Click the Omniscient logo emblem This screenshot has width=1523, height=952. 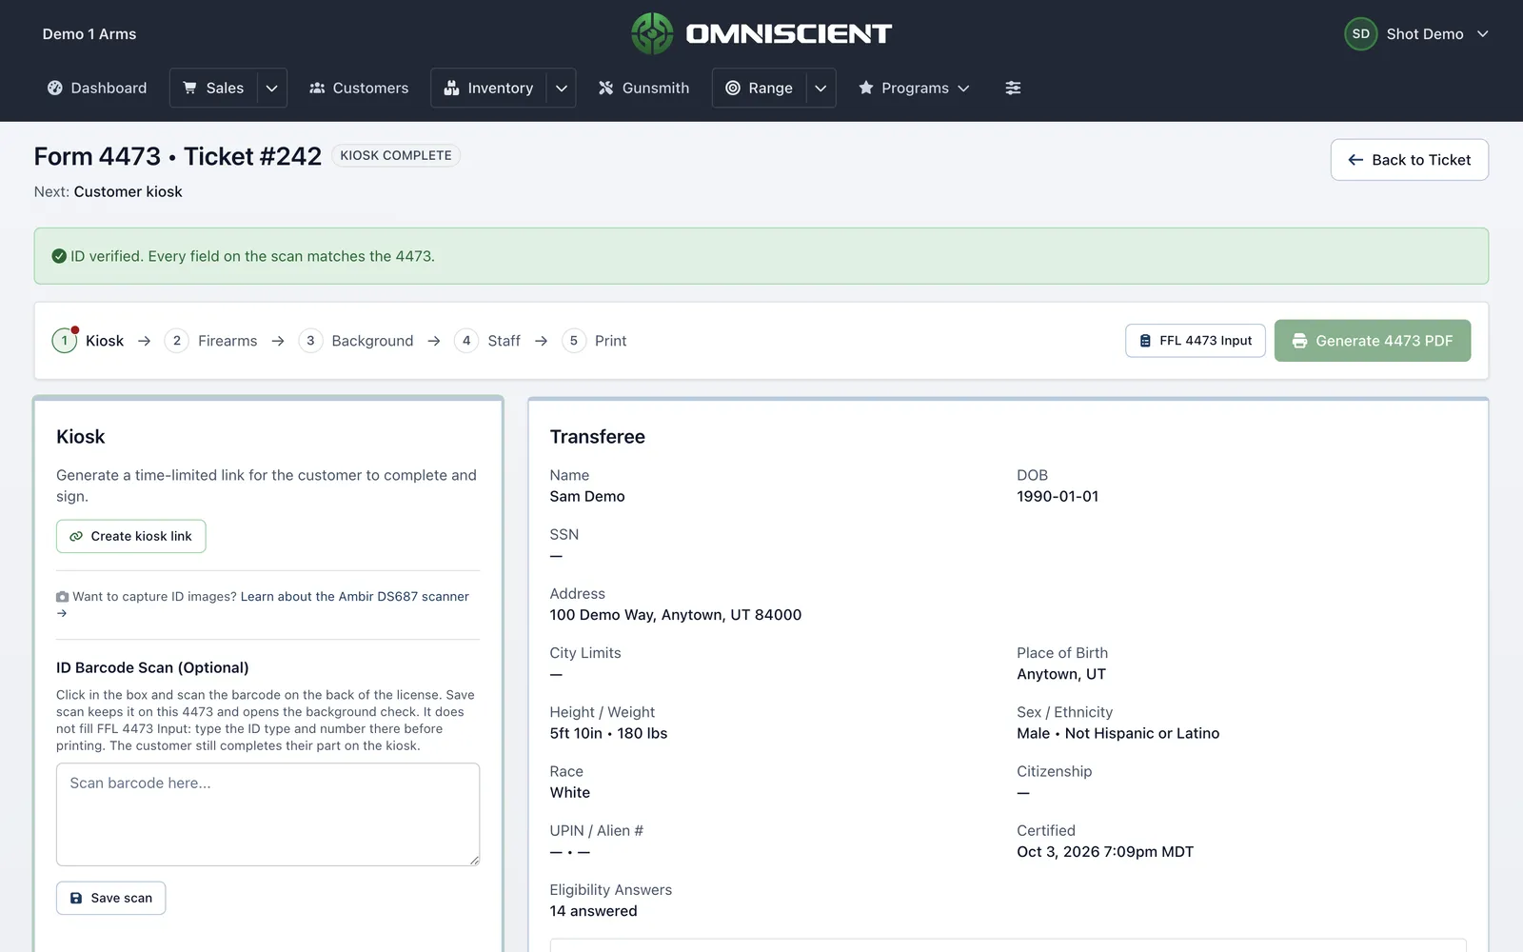[x=652, y=34]
